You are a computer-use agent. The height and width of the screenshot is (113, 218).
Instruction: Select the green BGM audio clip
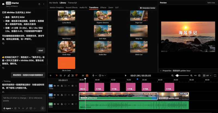134,105
